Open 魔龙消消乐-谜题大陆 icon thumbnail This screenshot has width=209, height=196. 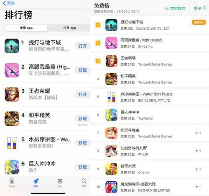click(x=111, y=187)
